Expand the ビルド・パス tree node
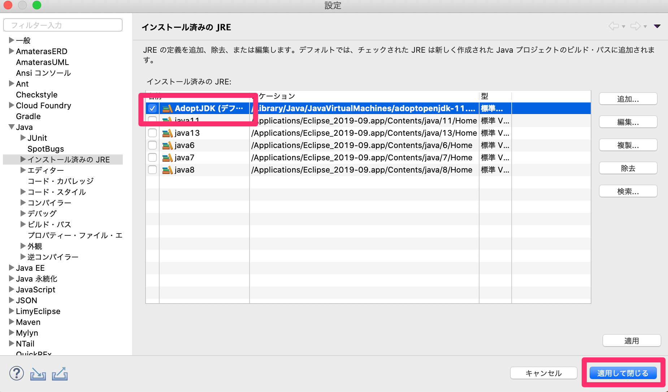Viewport: 668px width, 392px height. [x=23, y=224]
